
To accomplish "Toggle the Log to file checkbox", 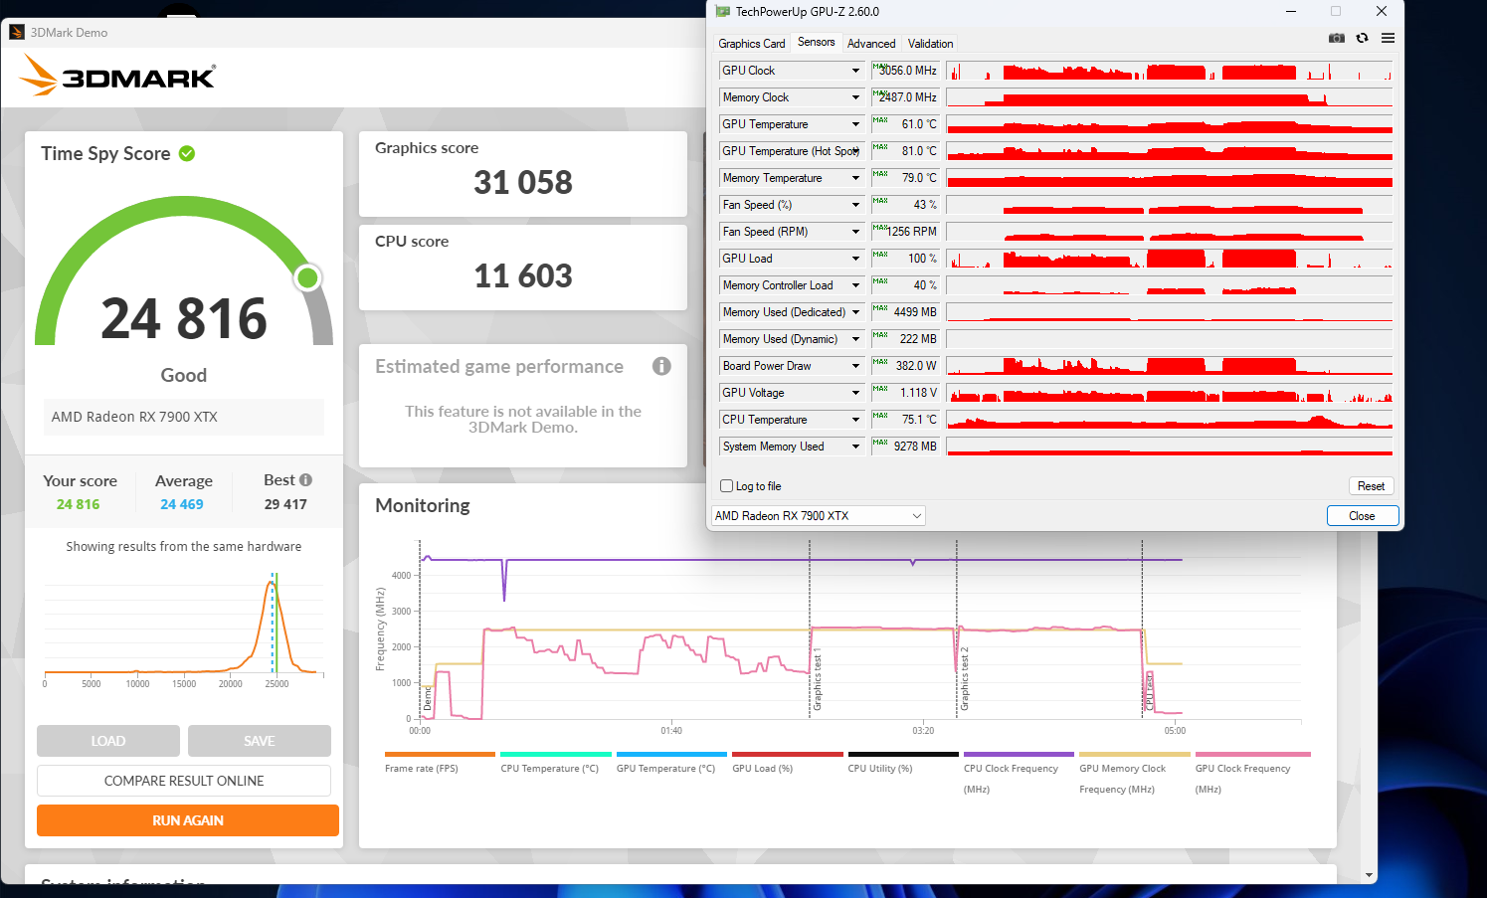I will [x=726, y=486].
